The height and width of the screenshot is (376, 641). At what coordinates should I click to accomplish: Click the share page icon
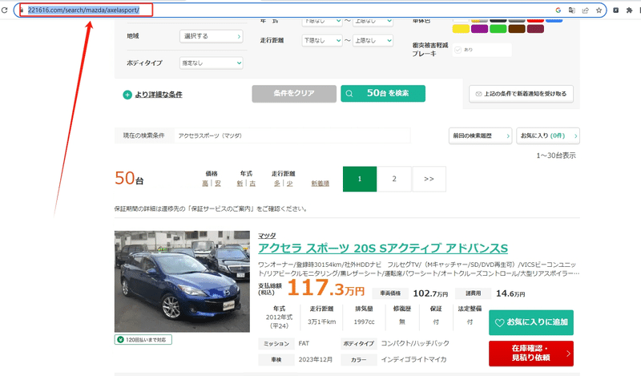[x=586, y=10]
